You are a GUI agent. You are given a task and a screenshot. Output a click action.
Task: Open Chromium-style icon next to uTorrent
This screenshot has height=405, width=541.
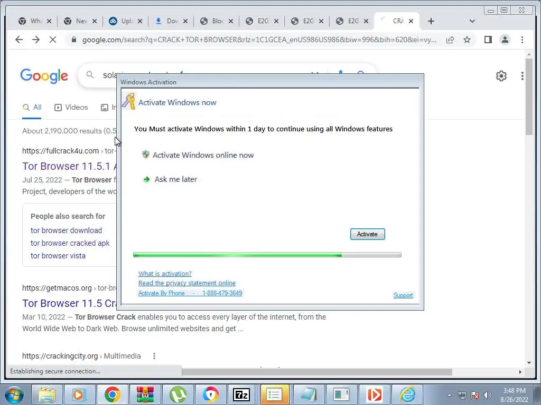click(210, 394)
